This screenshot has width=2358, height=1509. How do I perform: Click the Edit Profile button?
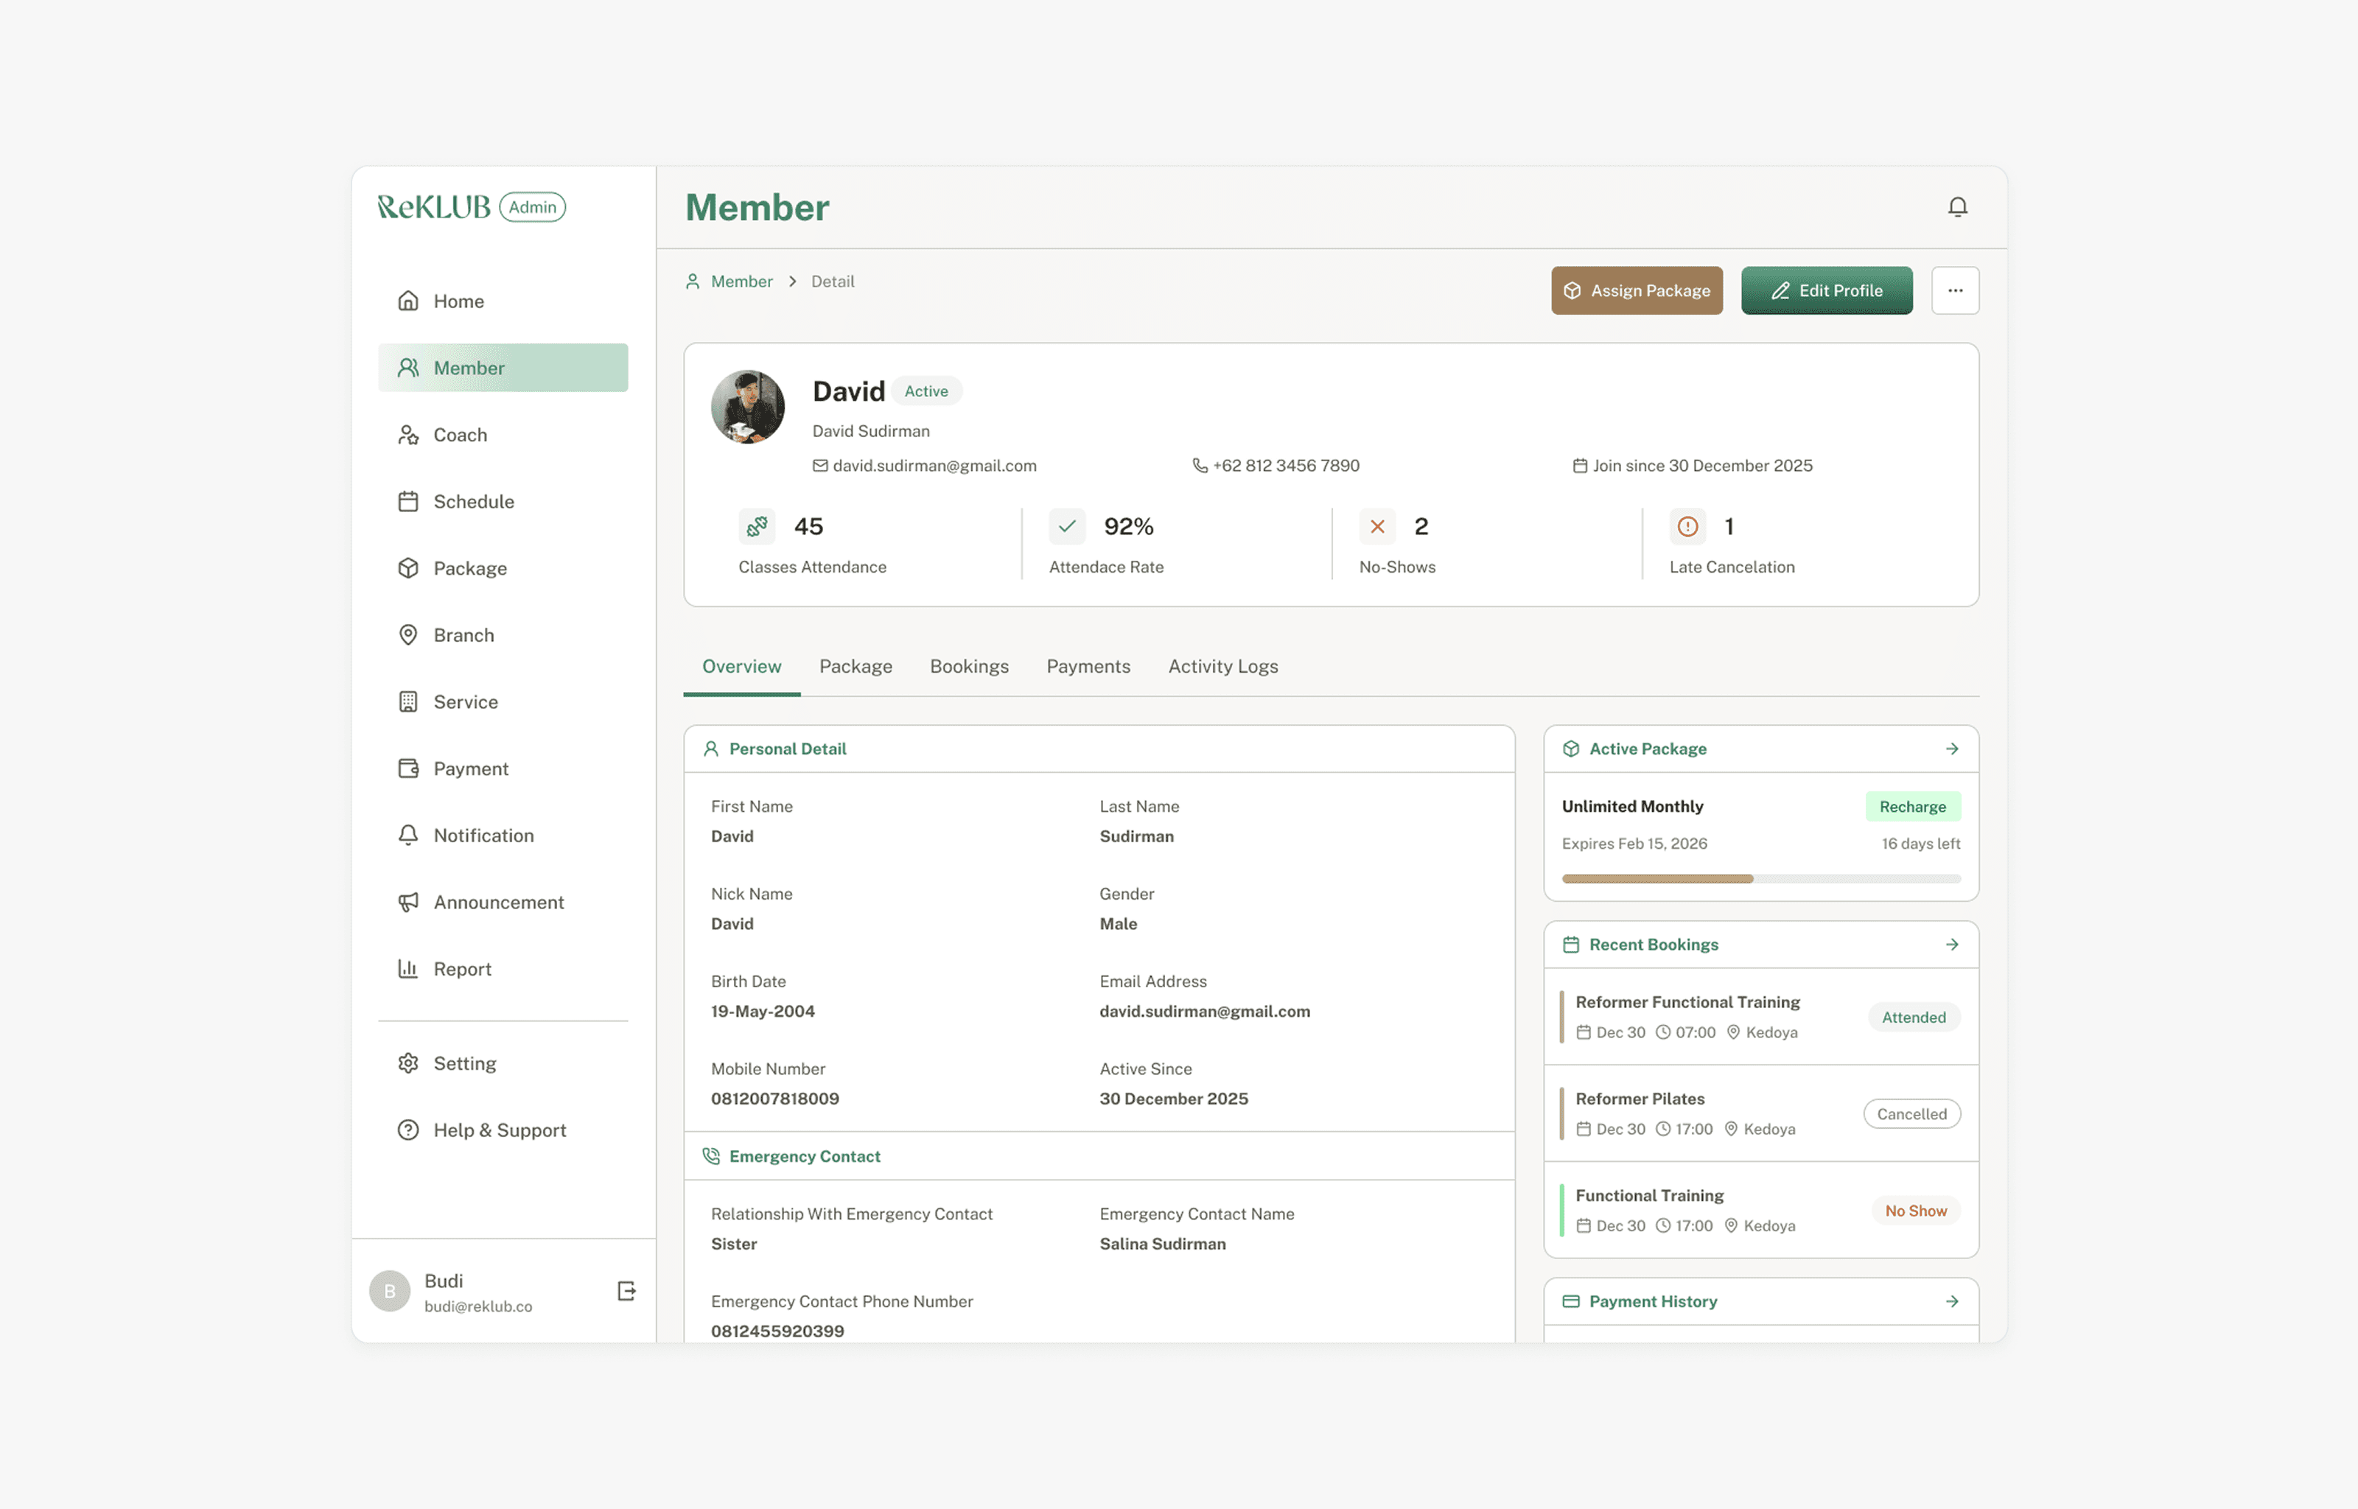pos(1826,290)
